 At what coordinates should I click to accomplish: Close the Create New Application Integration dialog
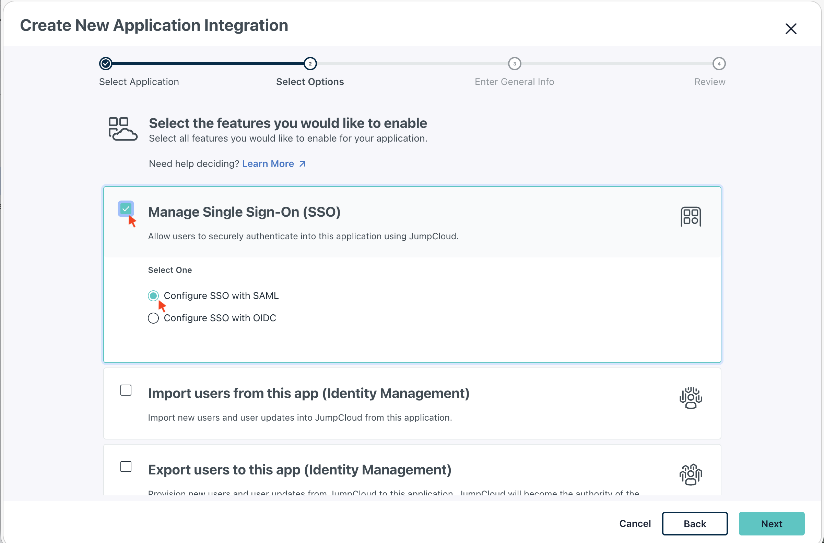pyautogui.click(x=790, y=29)
